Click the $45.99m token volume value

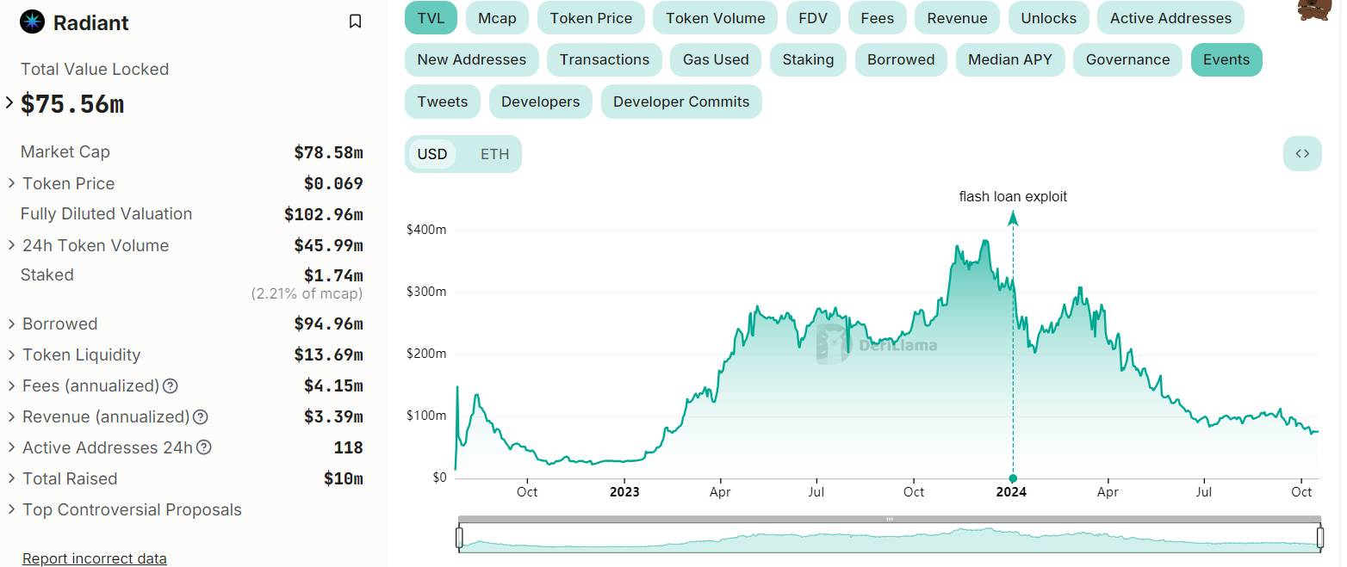click(328, 246)
